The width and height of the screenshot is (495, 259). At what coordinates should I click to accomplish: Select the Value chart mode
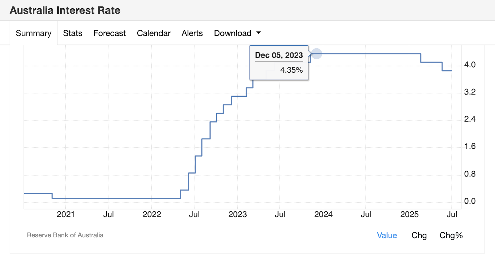coord(387,236)
